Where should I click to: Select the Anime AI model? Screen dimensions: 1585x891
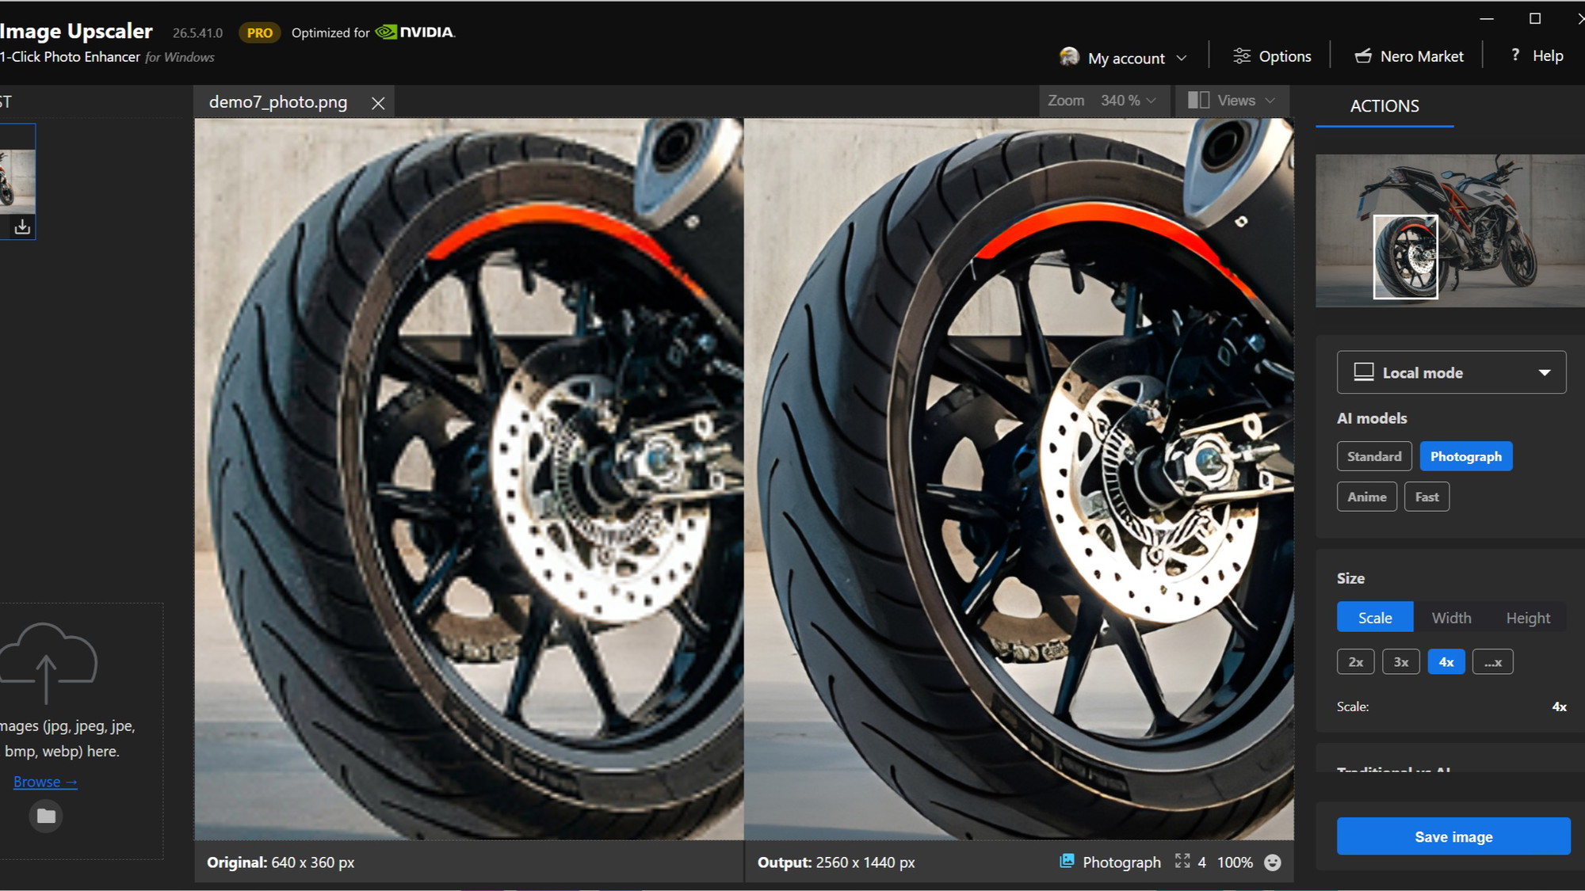coord(1367,497)
